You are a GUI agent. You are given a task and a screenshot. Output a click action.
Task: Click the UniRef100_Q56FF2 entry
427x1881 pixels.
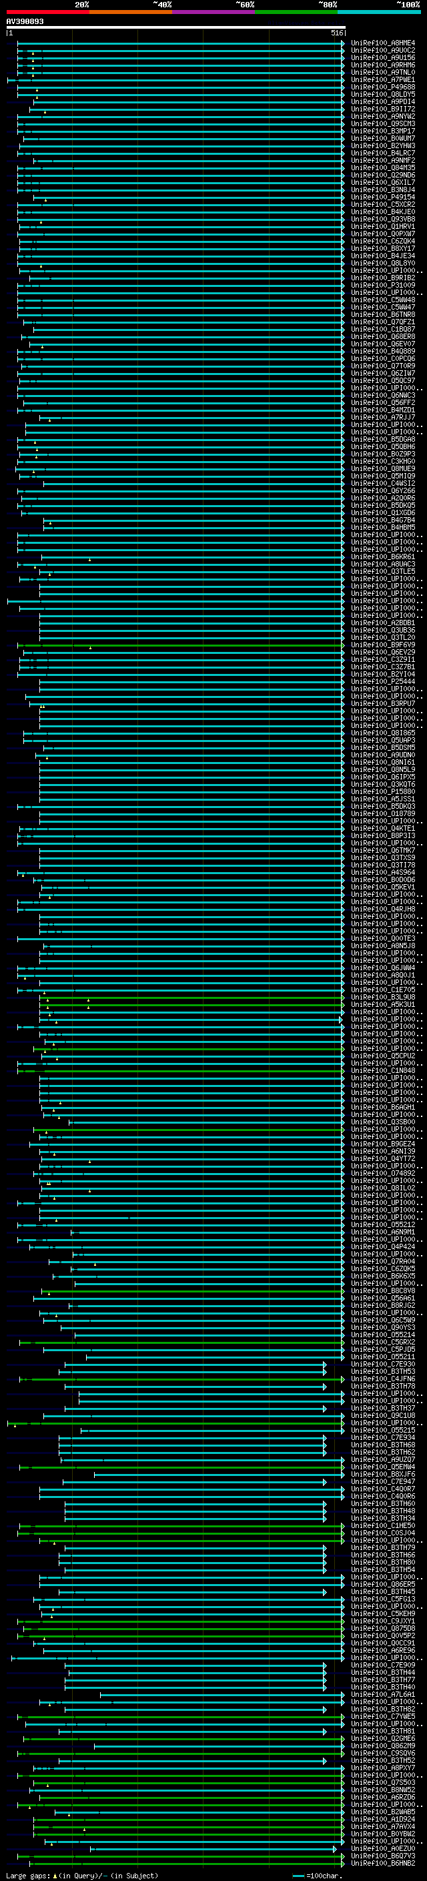click(383, 402)
